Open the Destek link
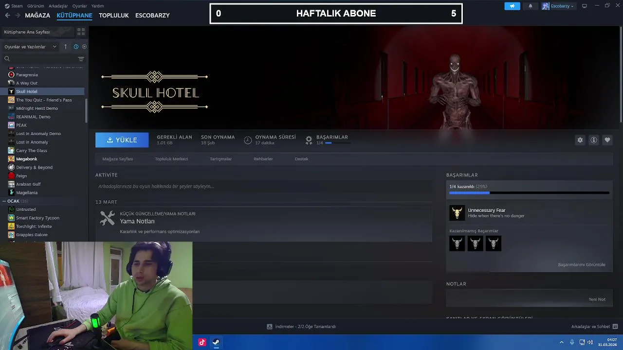 coord(302,159)
